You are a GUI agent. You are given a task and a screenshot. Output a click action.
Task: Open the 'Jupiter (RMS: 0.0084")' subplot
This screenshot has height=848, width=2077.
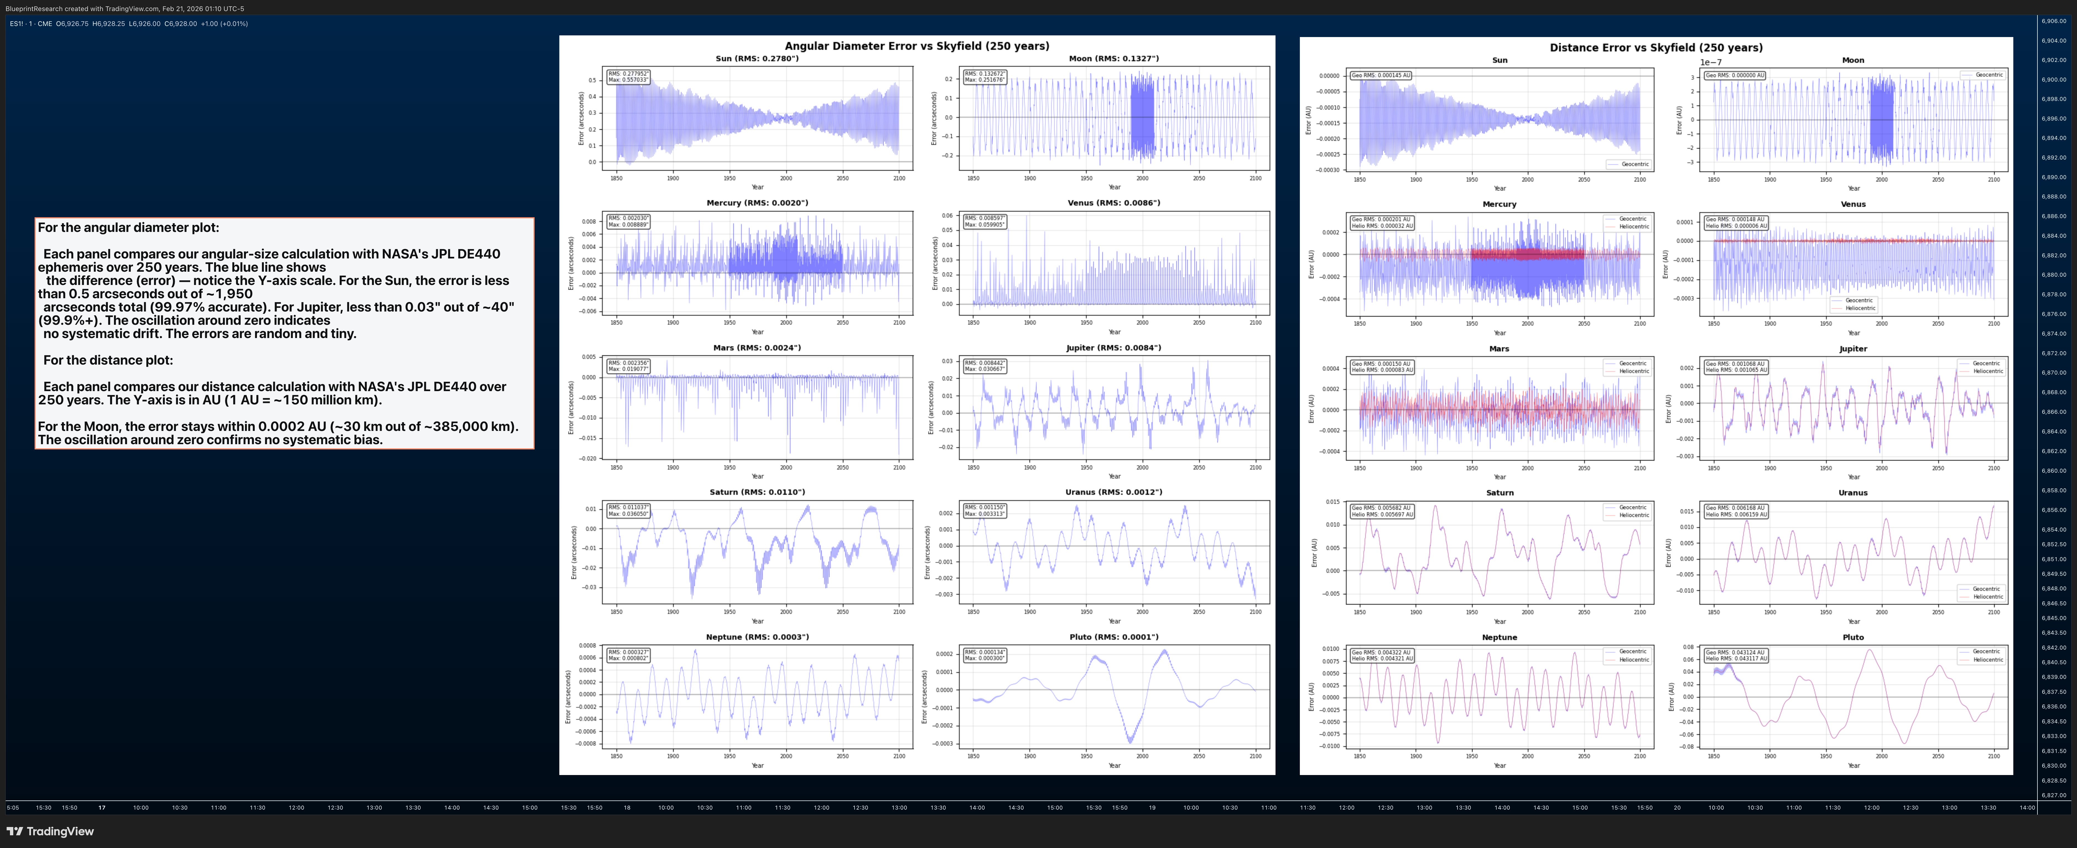coord(1114,408)
